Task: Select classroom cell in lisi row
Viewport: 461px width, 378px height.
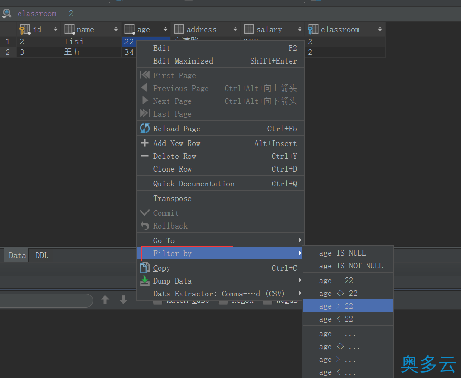Action: 345,41
